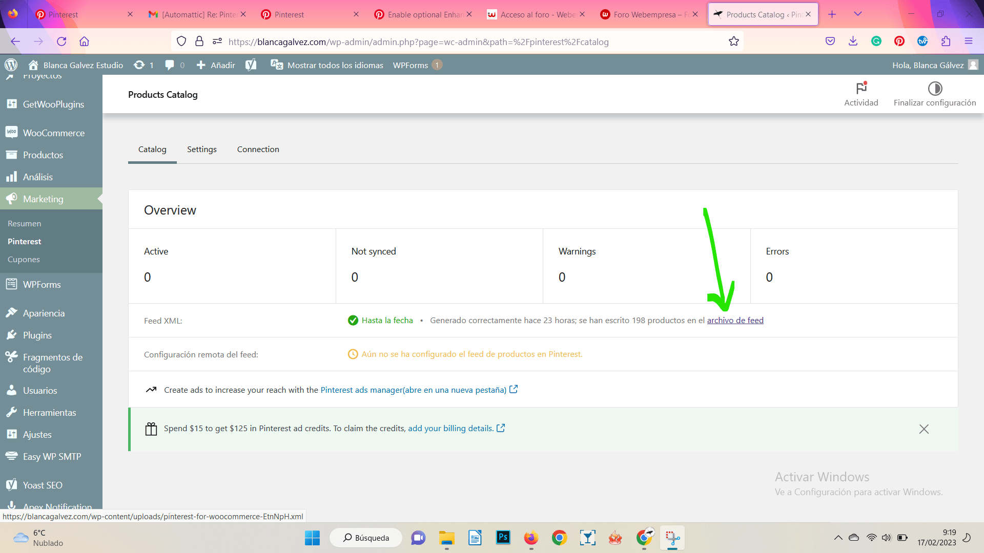Open the extensions puzzle icon
984x553 pixels.
click(x=946, y=41)
